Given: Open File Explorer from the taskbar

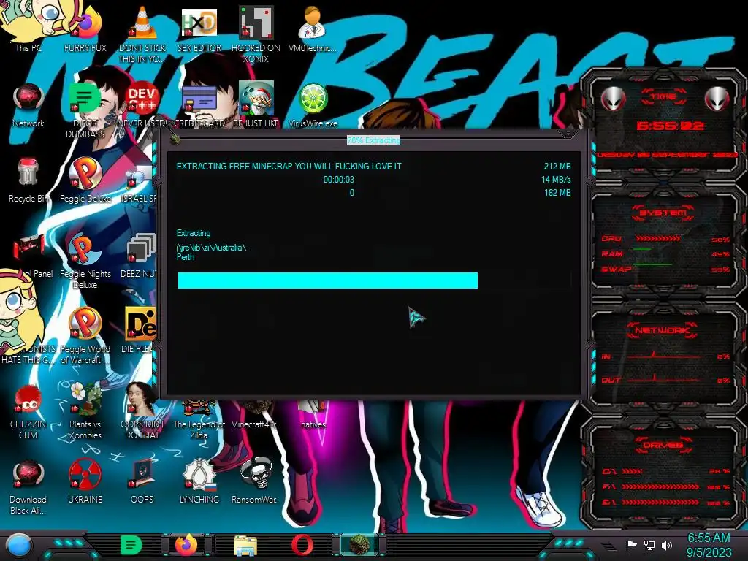Looking at the screenshot, I should 245,545.
